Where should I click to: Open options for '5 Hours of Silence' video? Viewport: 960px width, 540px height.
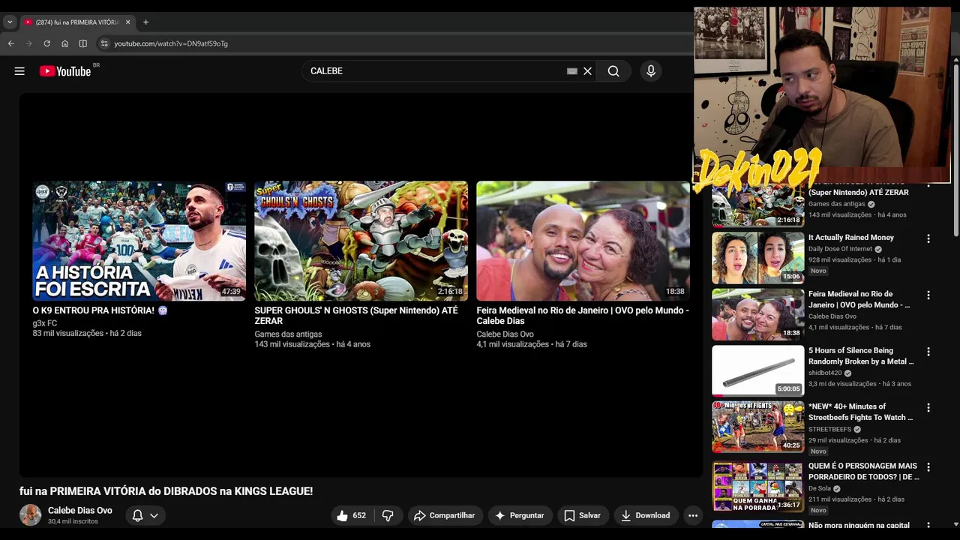tap(928, 351)
